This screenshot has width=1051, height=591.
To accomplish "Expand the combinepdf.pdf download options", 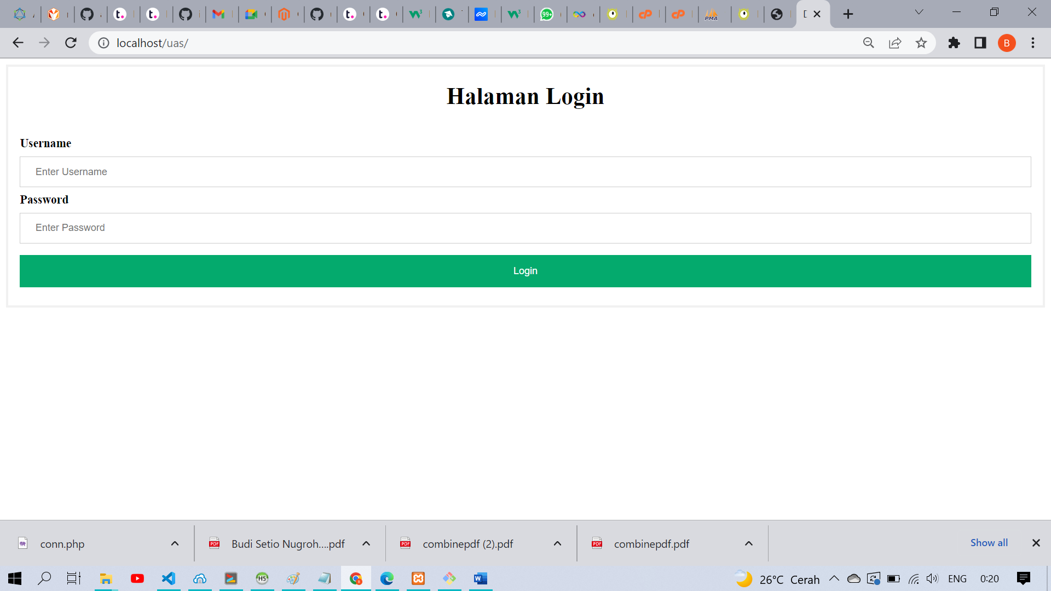I will point(748,543).
